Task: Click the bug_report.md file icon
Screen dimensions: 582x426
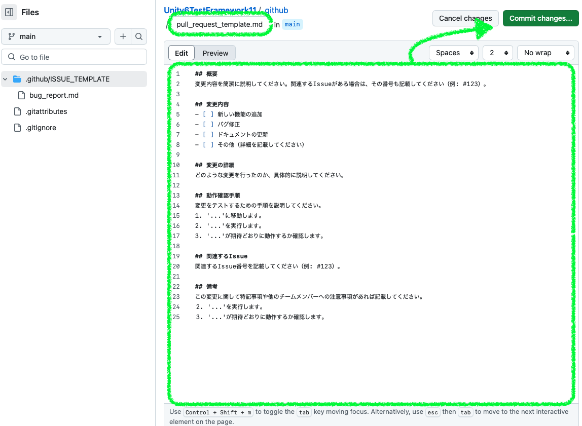Action: pyautogui.click(x=21, y=95)
